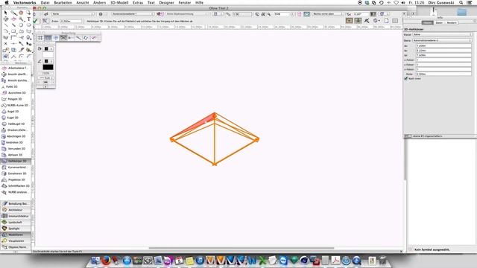
Task: Click the horizontal scrollbar below drawing area
Action: (241, 248)
